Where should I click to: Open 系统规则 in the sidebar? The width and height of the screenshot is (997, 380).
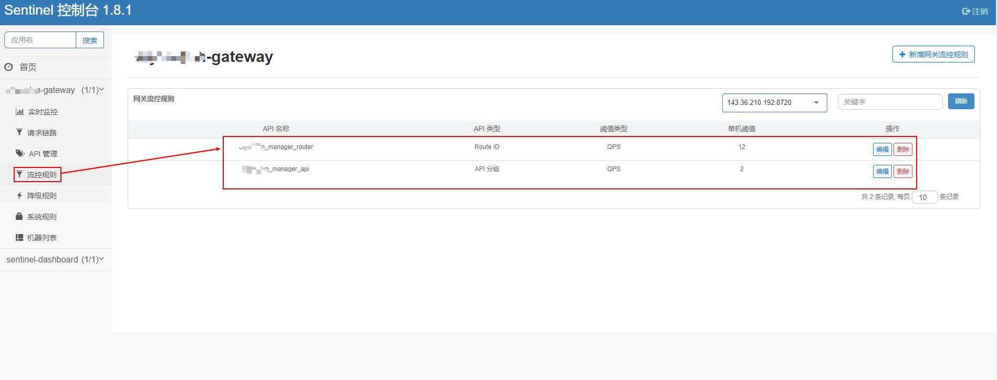point(42,217)
